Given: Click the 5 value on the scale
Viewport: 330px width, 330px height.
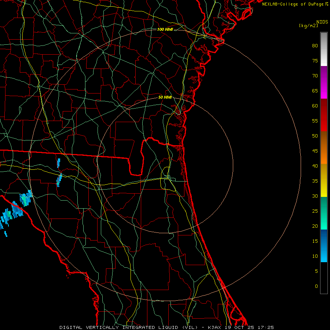Looking at the screenshot, I should tap(316, 271).
